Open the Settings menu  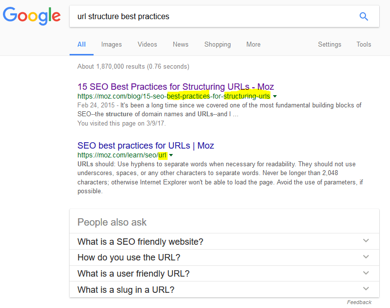330,44
